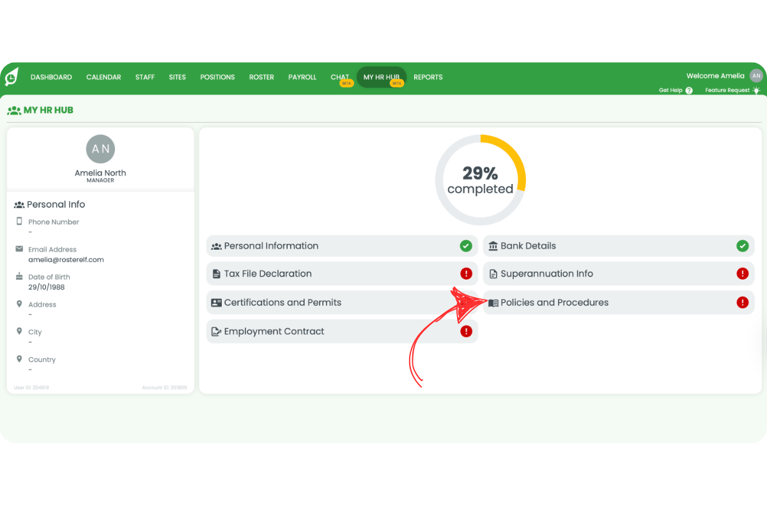Click the Feature Request lightbulb icon
Viewport: 767px width, 511px height.
pos(756,91)
